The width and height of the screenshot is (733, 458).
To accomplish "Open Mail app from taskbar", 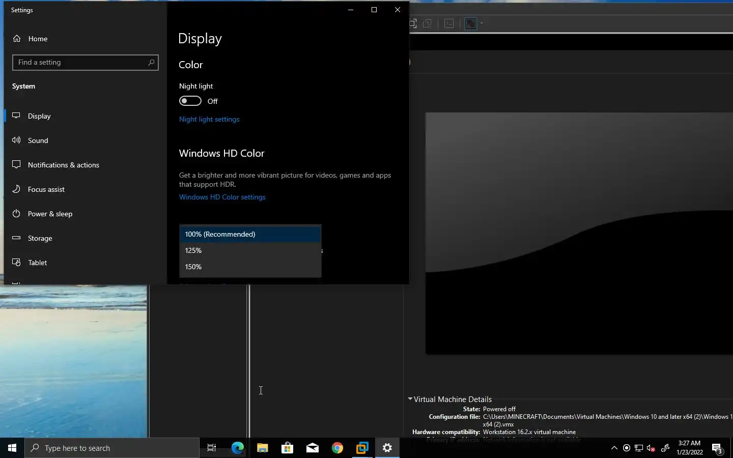I will pos(313,448).
